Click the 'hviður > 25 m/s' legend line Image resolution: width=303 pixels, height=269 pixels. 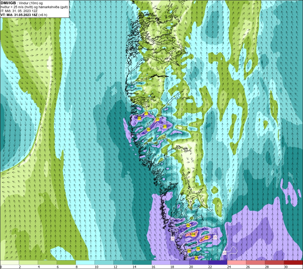point(34,7)
